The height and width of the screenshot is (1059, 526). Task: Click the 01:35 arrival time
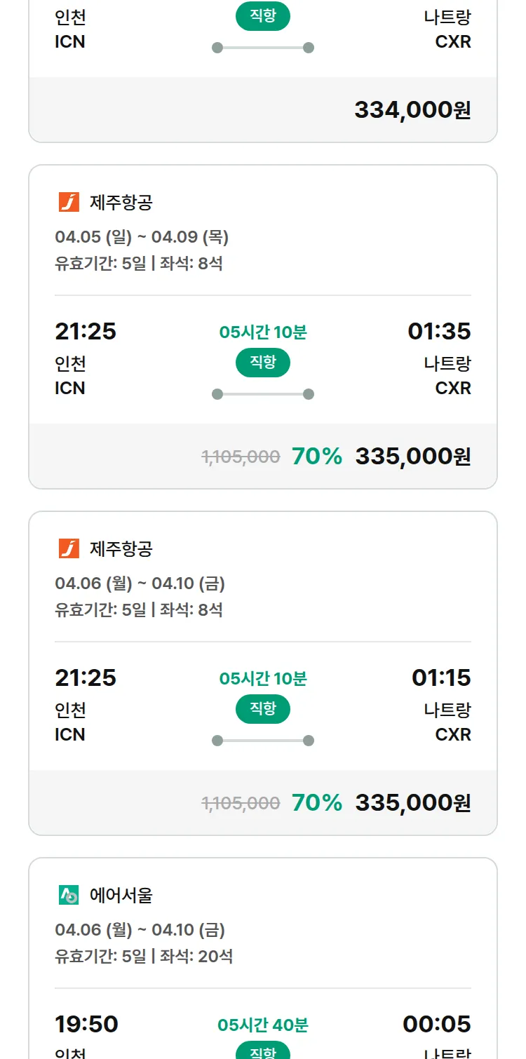click(x=439, y=331)
